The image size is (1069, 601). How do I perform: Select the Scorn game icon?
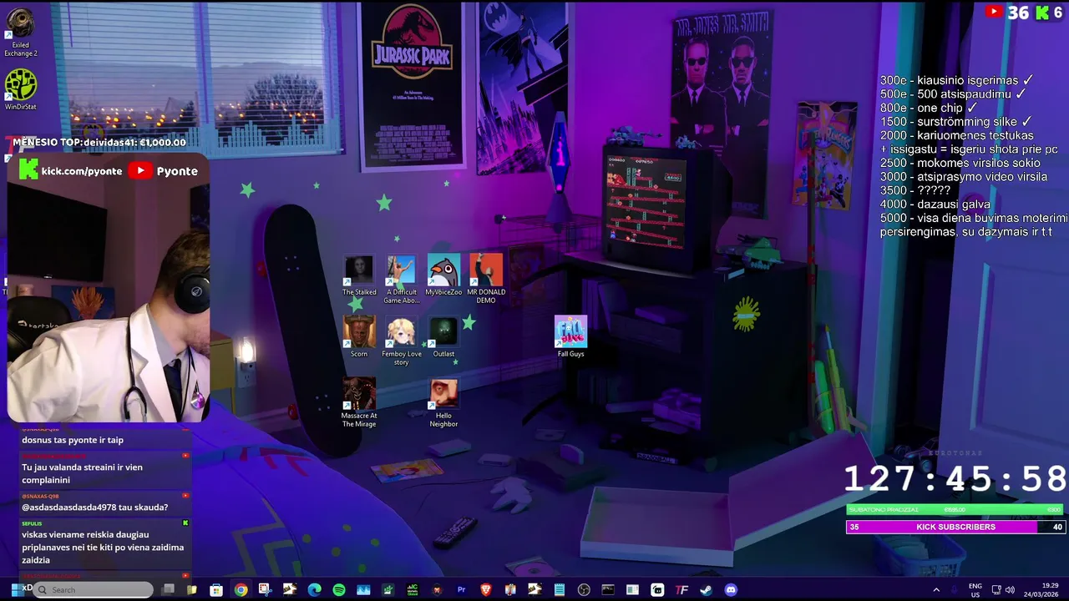tap(359, 337)
